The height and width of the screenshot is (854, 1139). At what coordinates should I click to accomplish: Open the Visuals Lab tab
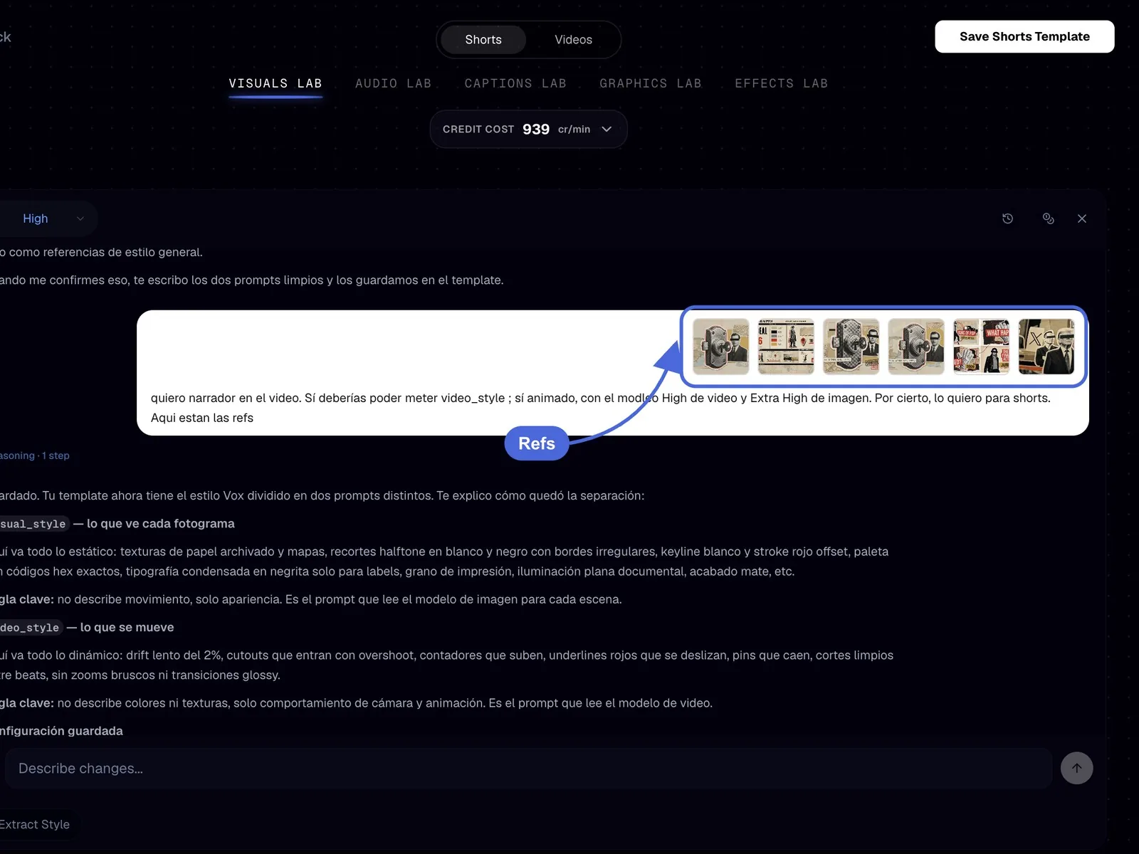[275, 83]
